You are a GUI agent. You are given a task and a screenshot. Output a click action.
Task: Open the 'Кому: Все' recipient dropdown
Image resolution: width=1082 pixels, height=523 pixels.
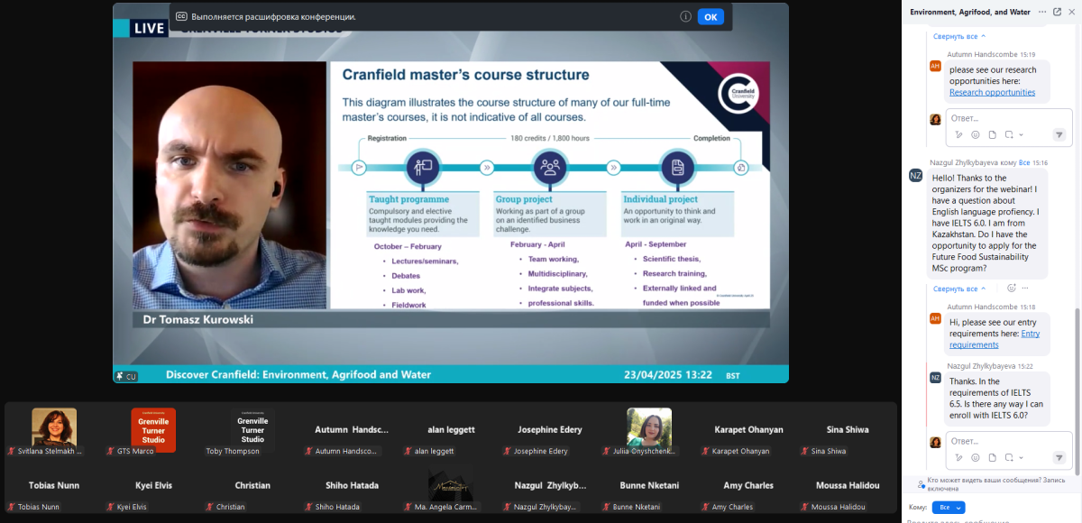947,508
